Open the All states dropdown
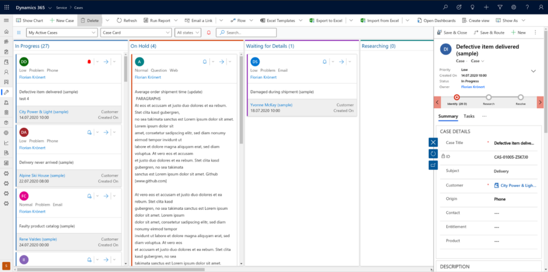This screenshot has height=272, width=548. 188,33
